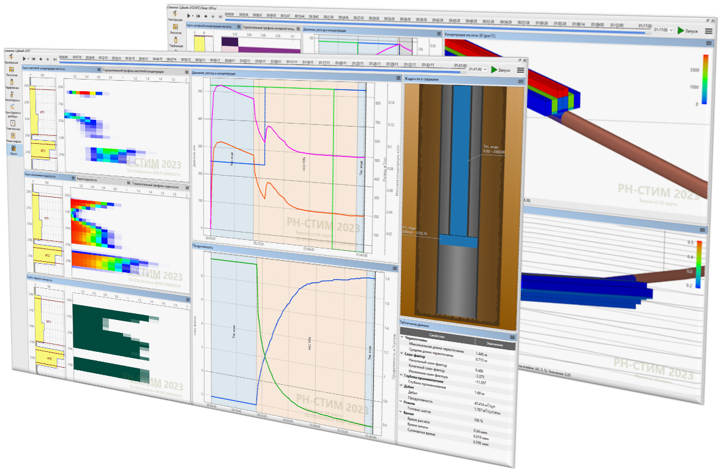Open menu of Концентрация кислоты 3D panel
The height and width of the screenshot is (473, 721).
pyautogui.click(x=709, y=43)
